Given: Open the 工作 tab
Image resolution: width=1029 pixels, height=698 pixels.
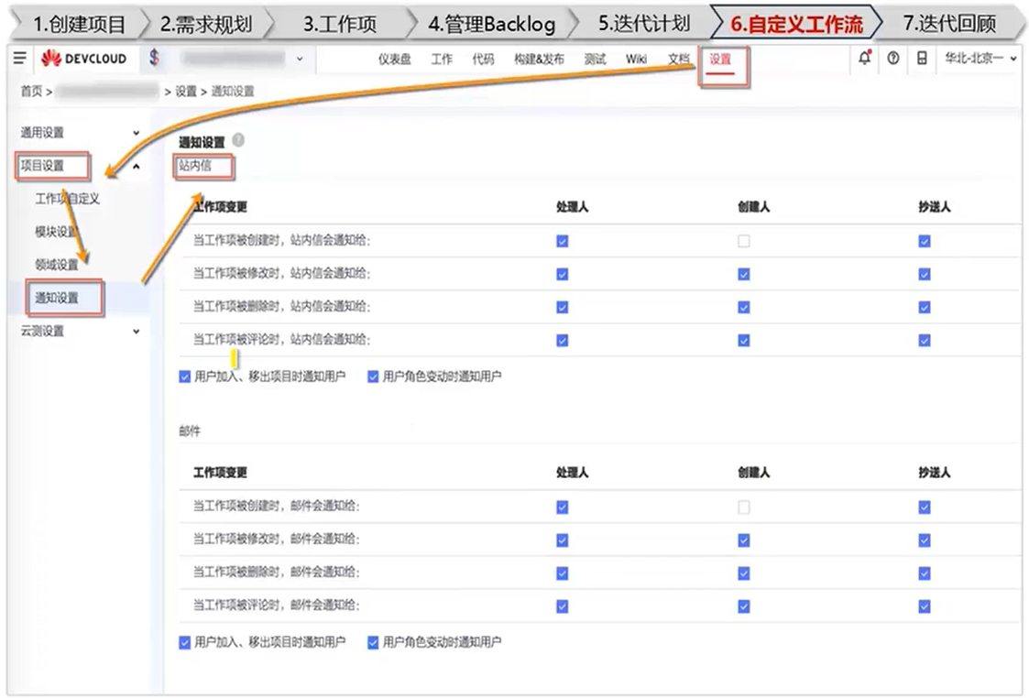Looking at the screenshot, I should (x=442, y=59).
